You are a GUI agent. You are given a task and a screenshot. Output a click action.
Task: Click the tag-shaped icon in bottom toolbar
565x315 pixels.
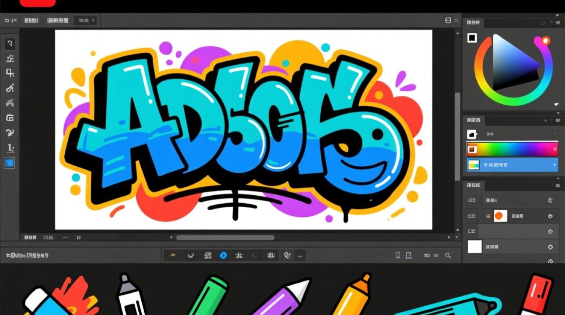[288, 255]
